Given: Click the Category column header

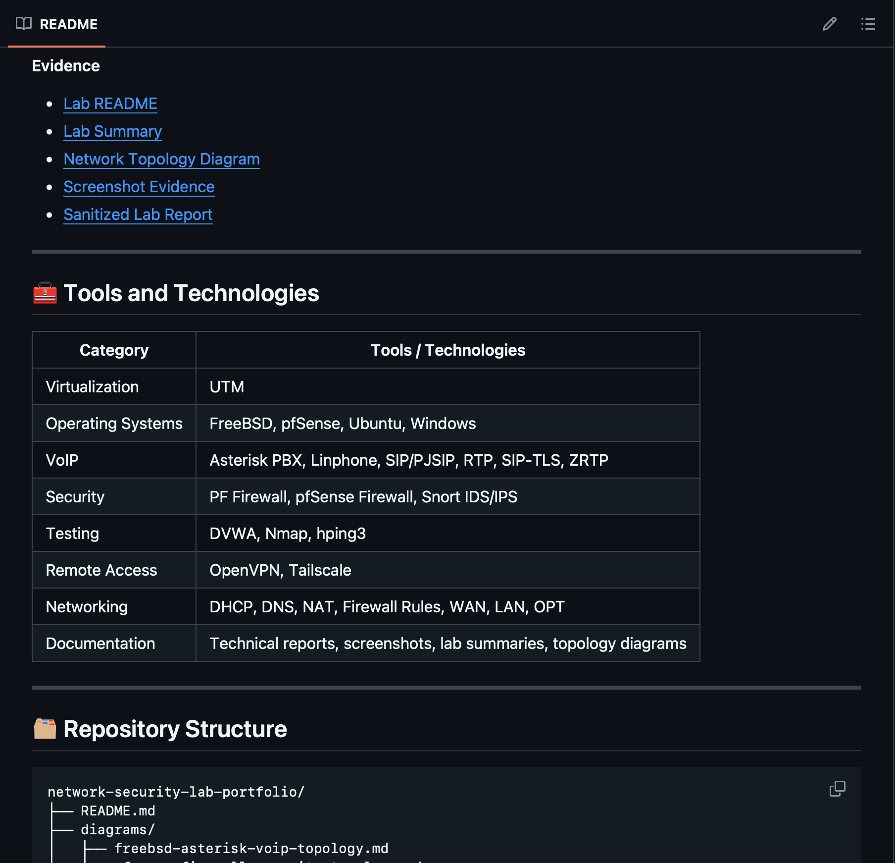Looking at the screenshot, I should pos(114,350).
